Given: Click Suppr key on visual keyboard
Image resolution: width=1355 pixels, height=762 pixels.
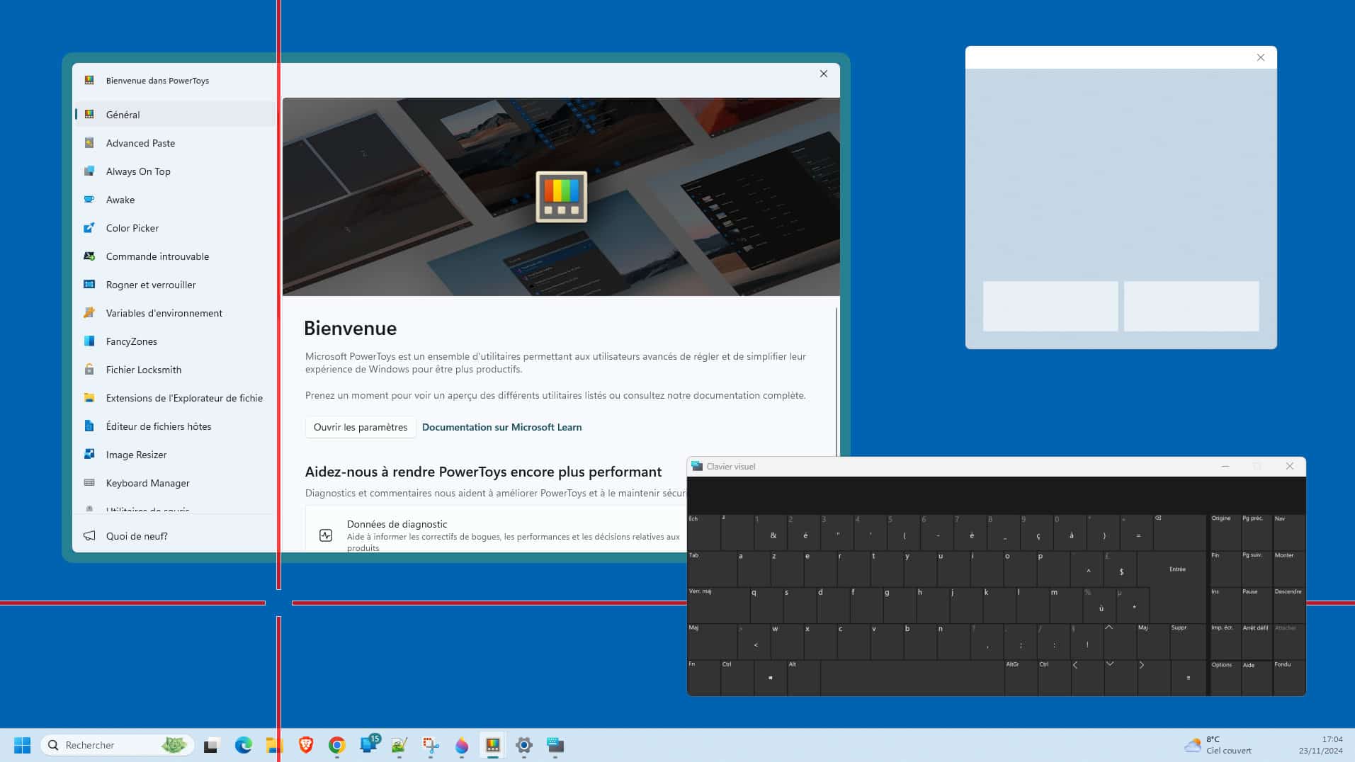Looking at the screenshot, I should tap(1187, 641).
